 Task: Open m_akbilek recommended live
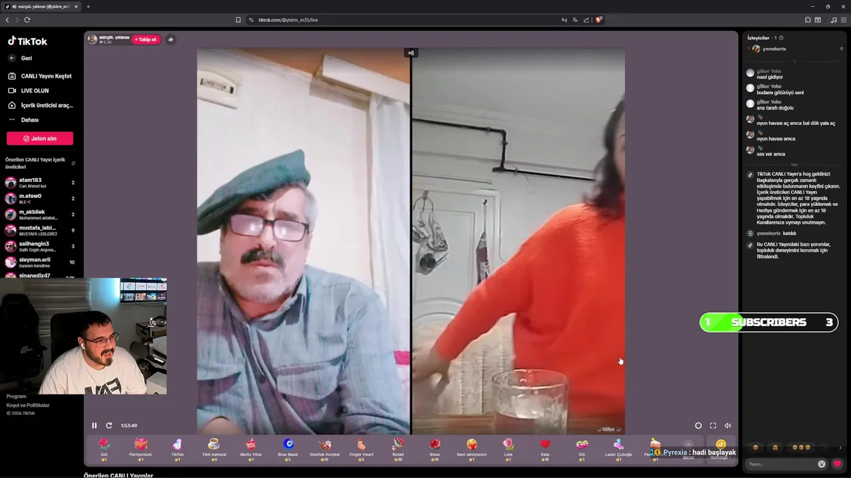pos(40,214)
